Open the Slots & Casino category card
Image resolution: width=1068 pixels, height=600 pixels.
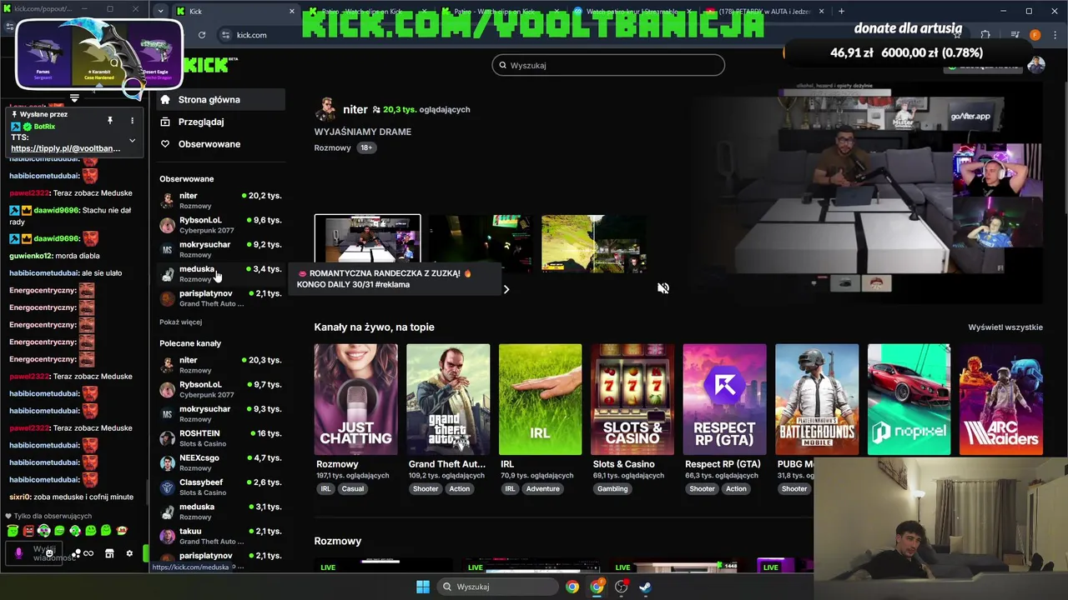tap(632, 399)
